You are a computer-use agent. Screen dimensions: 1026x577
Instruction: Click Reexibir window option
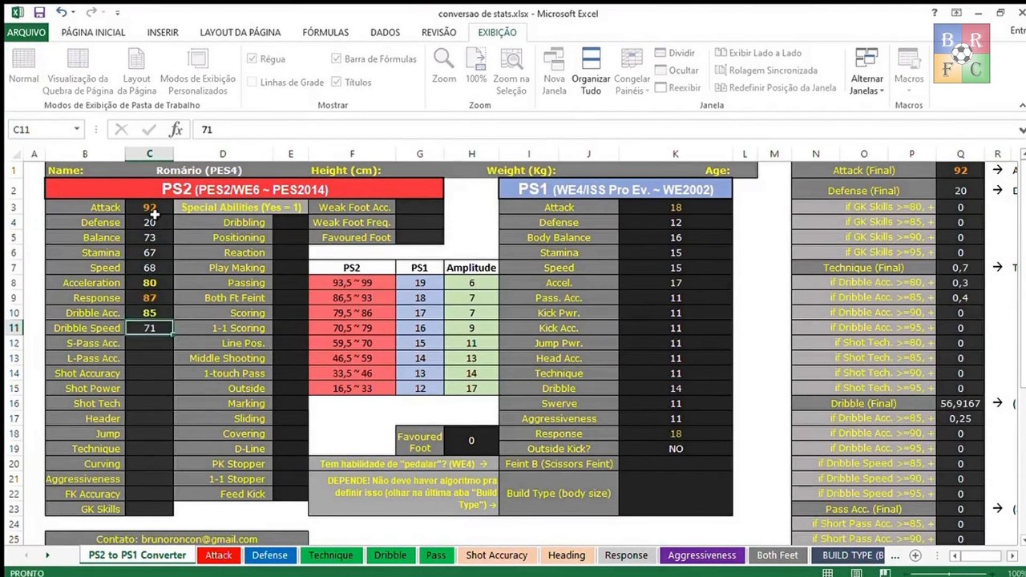(677, 88)
